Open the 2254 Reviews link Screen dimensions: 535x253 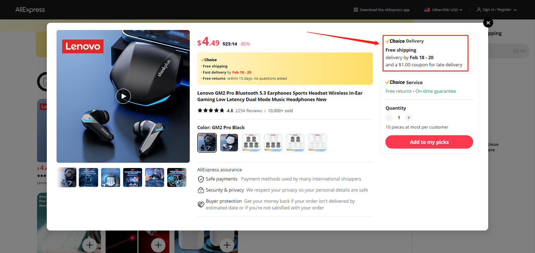pos(249,111)
